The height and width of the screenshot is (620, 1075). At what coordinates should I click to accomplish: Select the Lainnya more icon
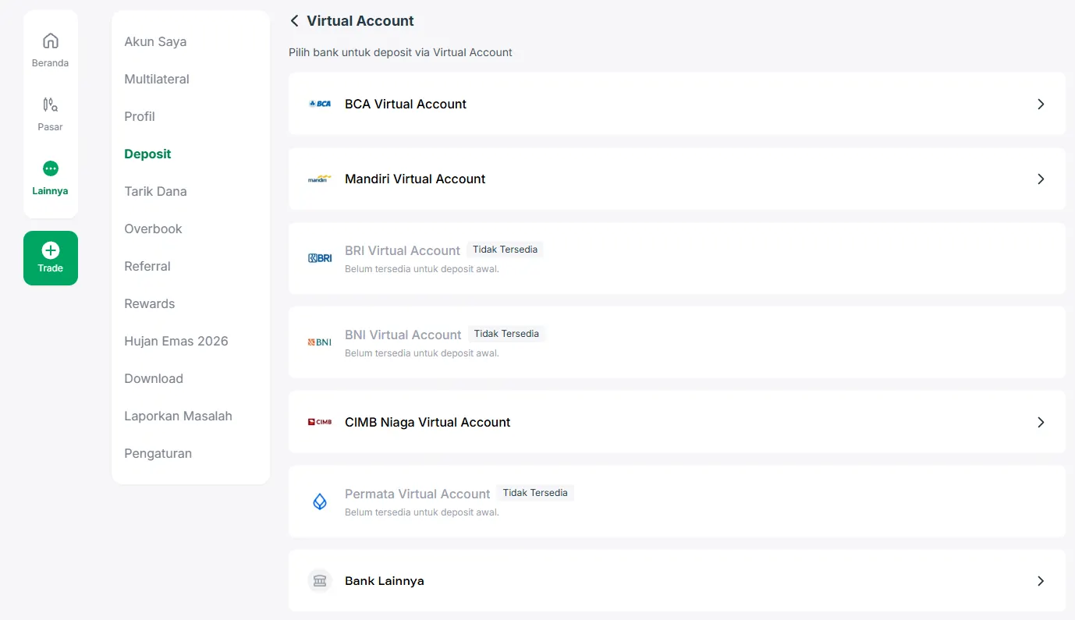point(51,168)
